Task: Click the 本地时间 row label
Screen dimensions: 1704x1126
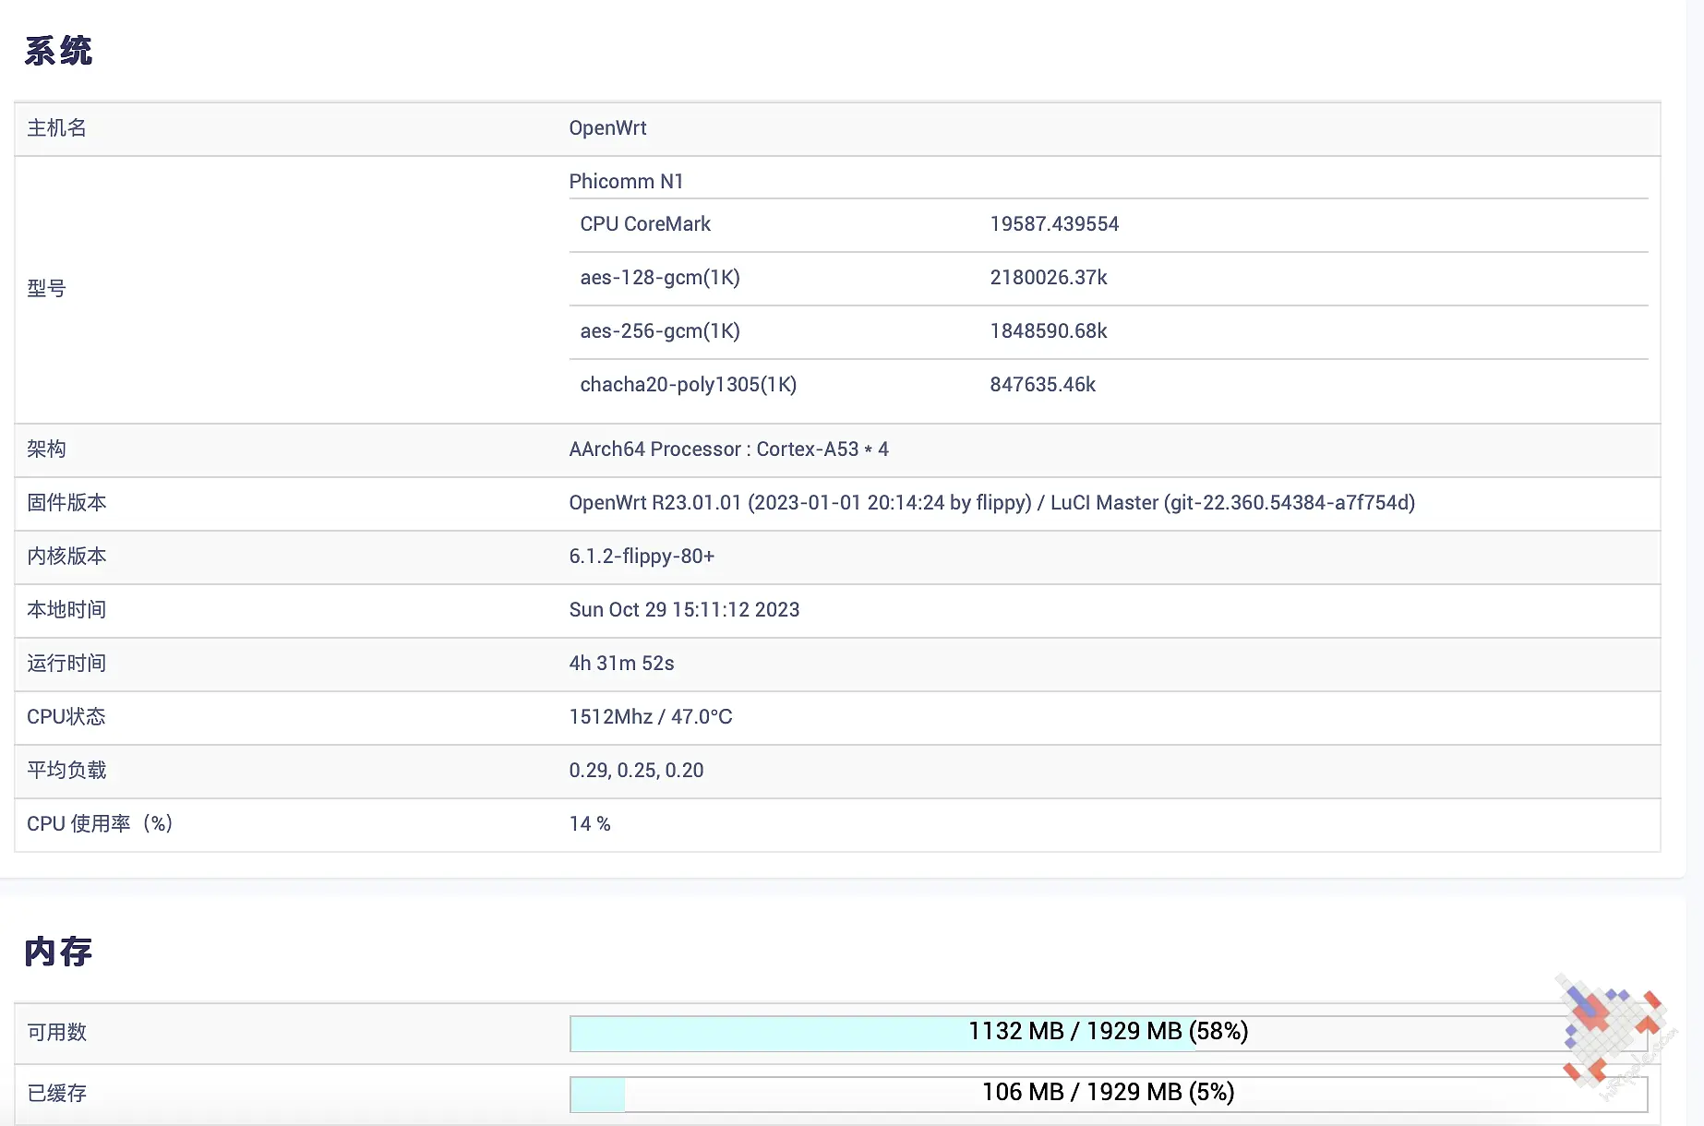Action: pyautogui.click(x=66, y=610)
